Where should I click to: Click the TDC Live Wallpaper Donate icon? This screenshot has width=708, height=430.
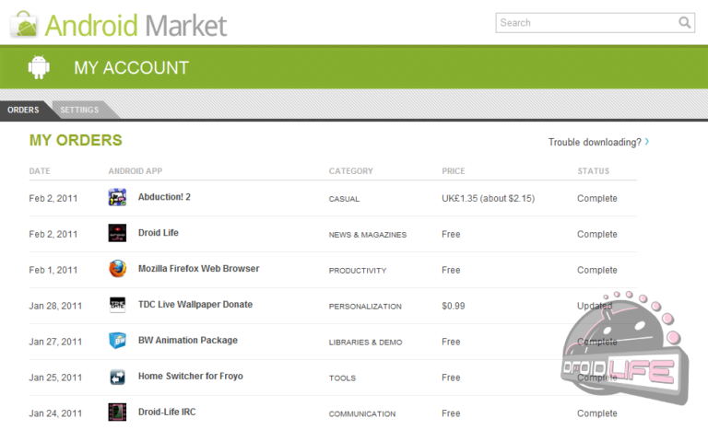[x=117, y=305]
